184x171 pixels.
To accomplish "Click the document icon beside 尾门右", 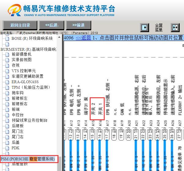I will 7,137.
